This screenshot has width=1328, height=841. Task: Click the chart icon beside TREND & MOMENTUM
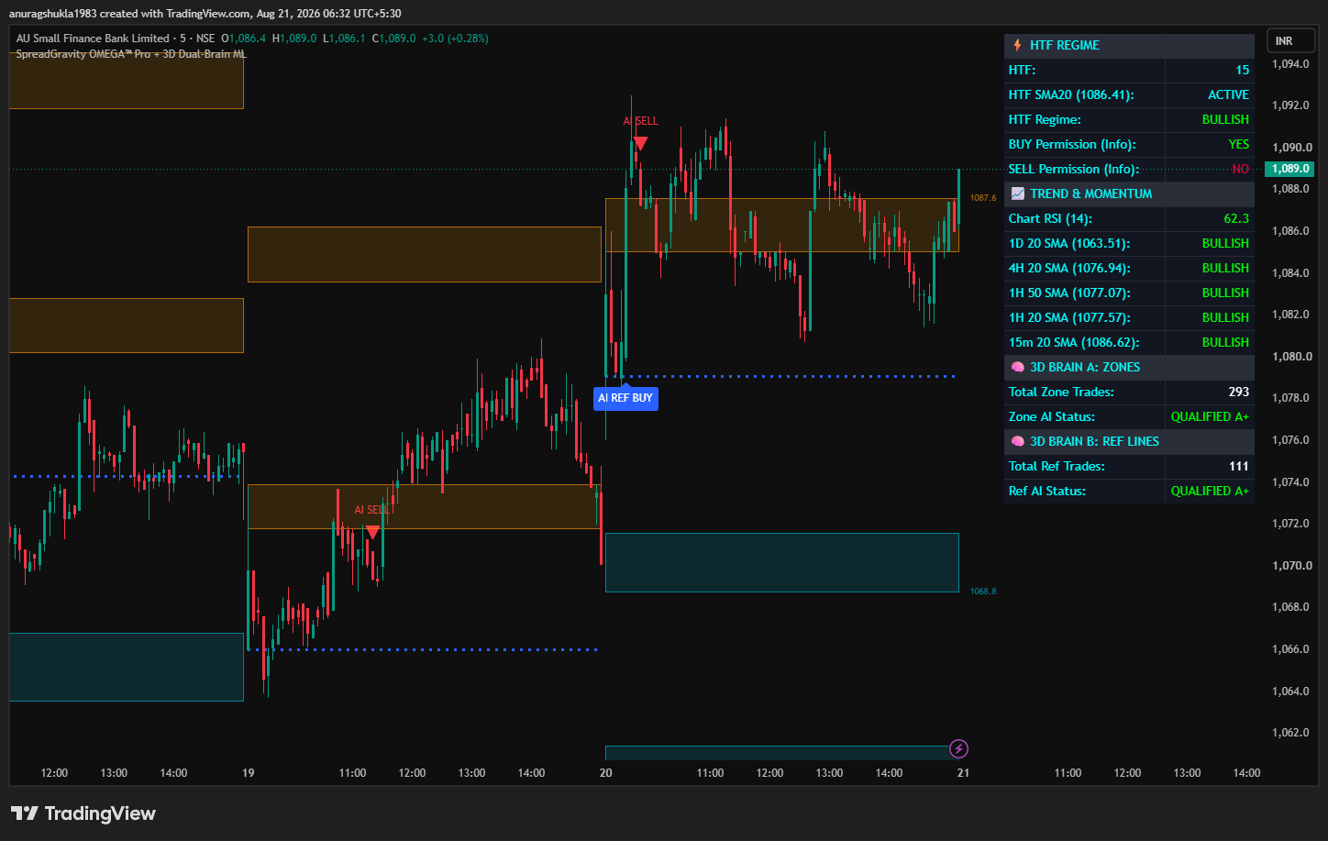[1018, 194]
